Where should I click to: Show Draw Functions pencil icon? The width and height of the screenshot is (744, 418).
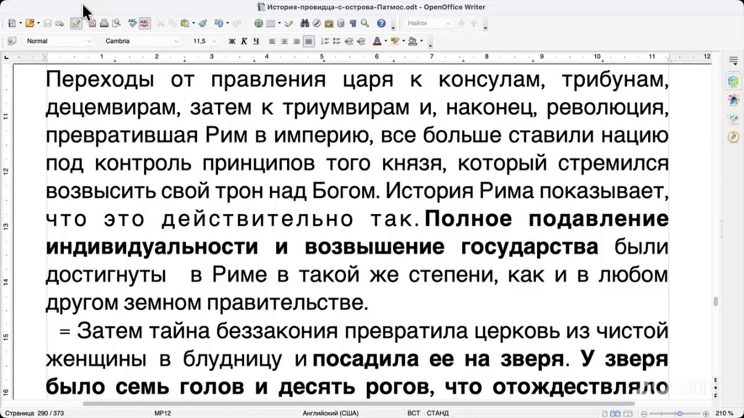288,23
